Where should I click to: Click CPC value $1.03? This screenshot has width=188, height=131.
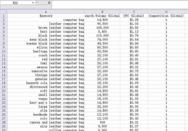(x=134, y=24)
